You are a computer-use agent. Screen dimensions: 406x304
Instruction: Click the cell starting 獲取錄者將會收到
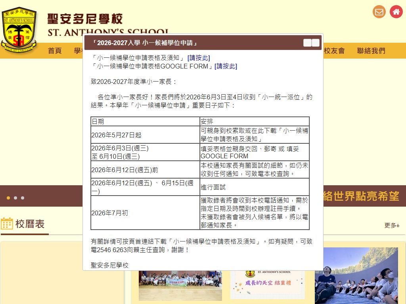(255, 213)
